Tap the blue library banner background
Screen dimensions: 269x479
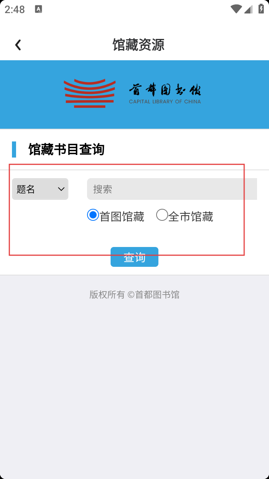coord(134,94)
